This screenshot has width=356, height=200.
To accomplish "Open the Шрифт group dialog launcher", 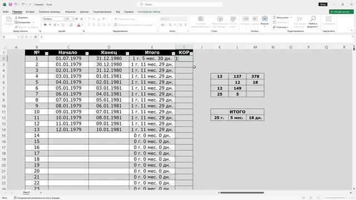I will click(83, 31).
